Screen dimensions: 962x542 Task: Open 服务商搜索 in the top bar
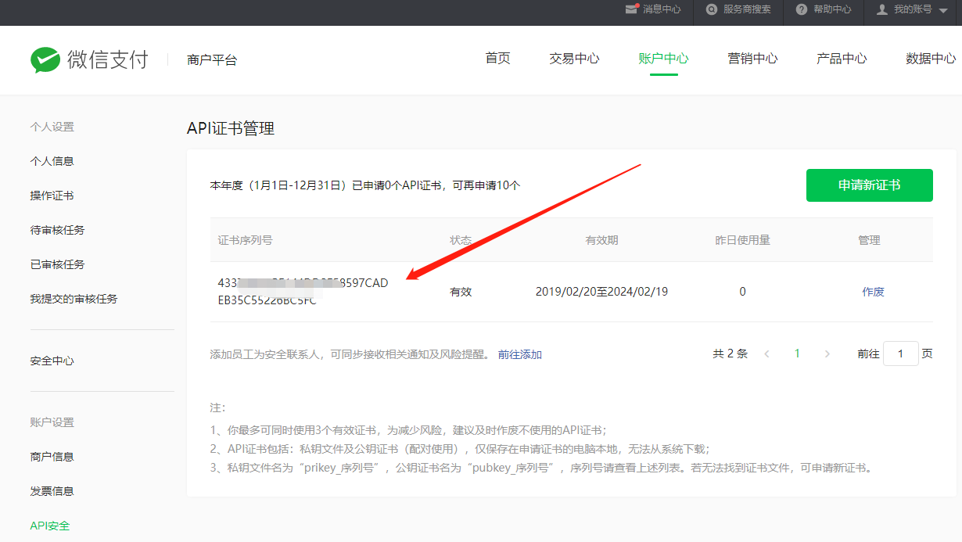pos(747,9)
